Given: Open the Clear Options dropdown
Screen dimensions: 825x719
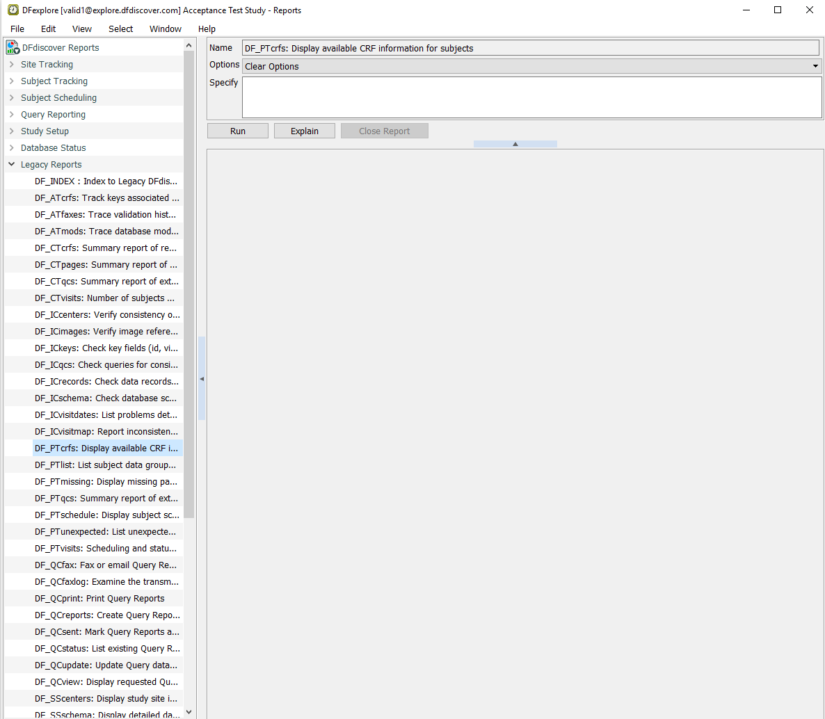Looking at the screenshot, I should (x=531, y=66).
